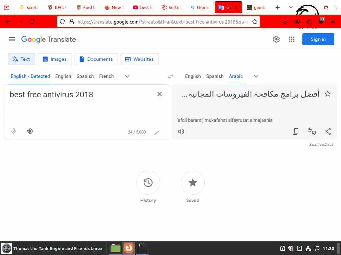341x255 pixels.
Task: Click the Send feedback link
Action: coord(321,144)
